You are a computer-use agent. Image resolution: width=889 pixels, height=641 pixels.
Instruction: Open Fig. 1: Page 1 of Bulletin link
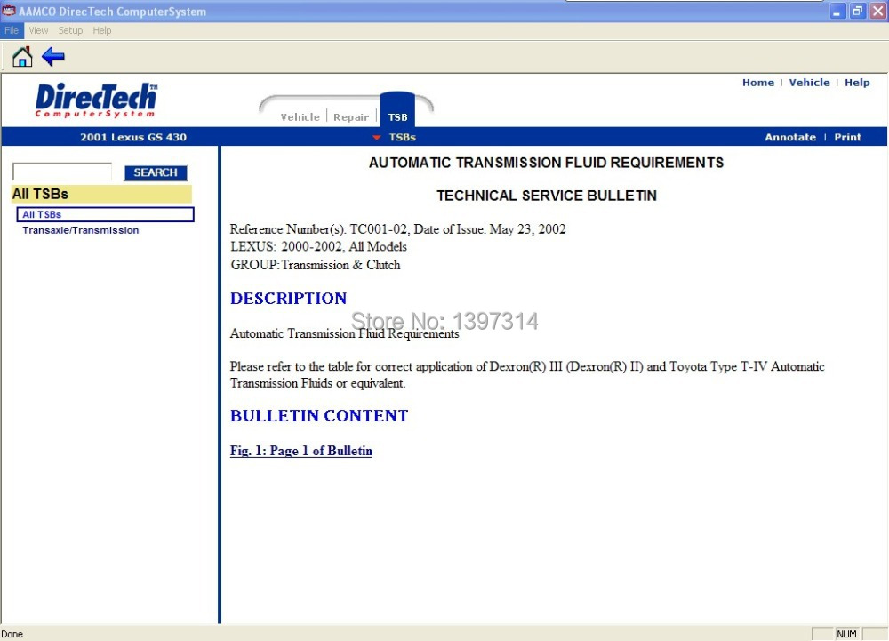pos(300,451)
